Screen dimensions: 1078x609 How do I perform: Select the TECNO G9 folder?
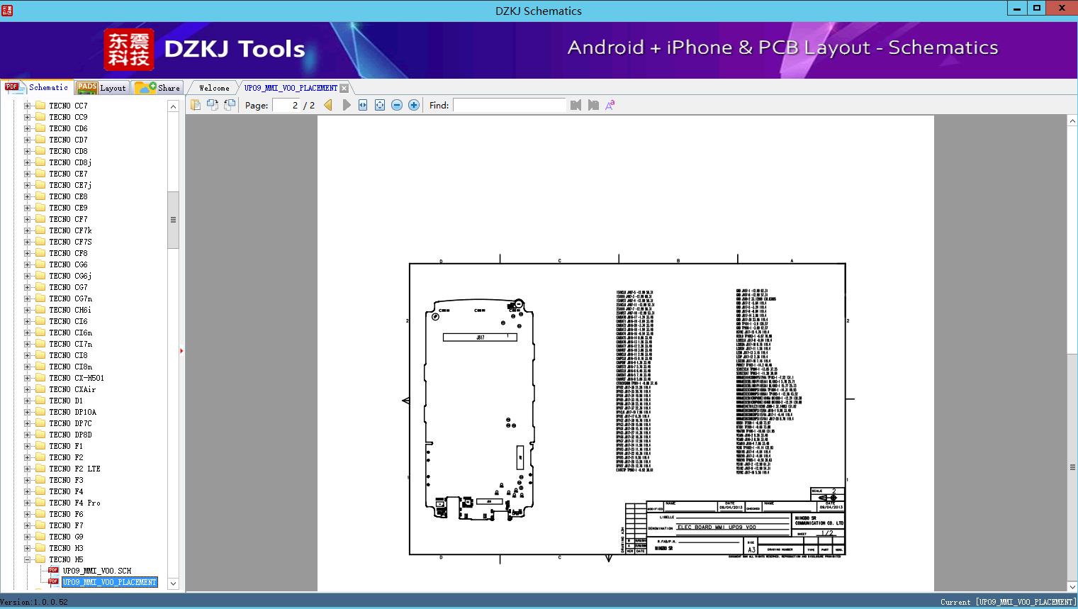[66, 537]
